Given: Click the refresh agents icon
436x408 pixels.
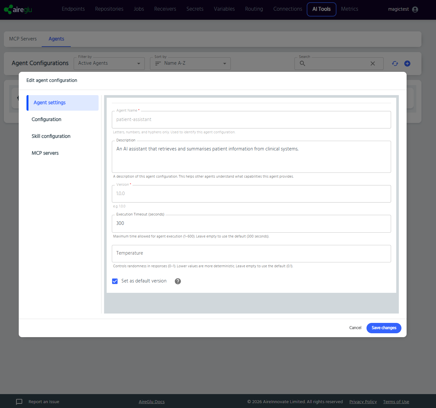Looking at the screenshot, I should tap(395, 63).
